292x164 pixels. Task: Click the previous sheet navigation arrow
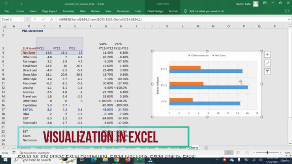click(x=4, y=148)
